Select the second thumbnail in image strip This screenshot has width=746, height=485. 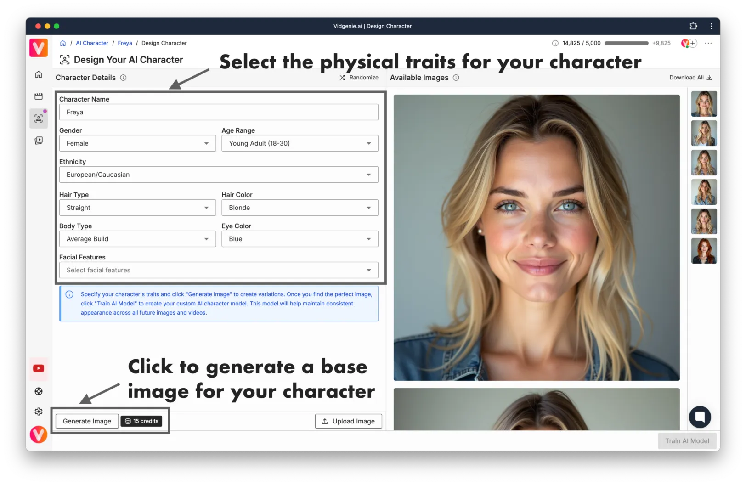tap(704, 133)
